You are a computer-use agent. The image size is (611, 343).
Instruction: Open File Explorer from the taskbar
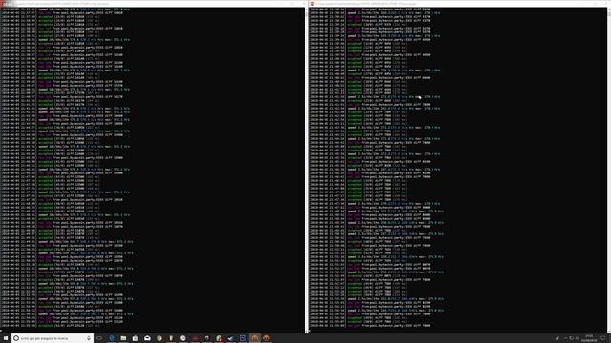pyautogui.click(x=123, y=338)
